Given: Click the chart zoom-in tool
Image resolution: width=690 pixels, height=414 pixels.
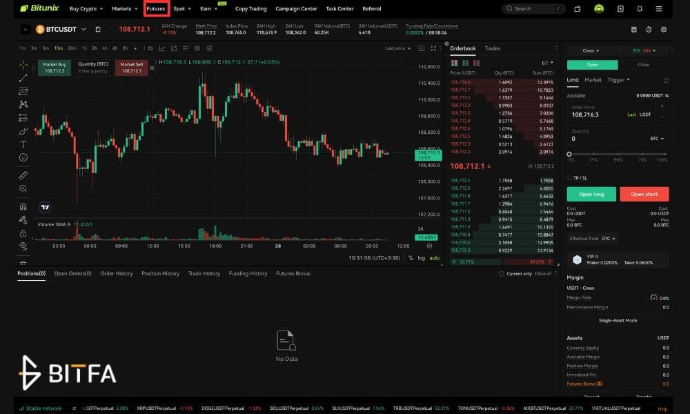Looking at the screenshot, I should [x=23, y=189].
